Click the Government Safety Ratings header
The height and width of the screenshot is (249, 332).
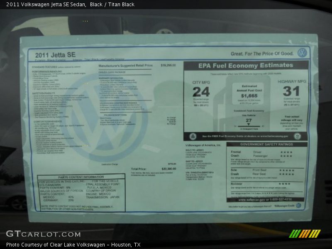coord(267,144)
